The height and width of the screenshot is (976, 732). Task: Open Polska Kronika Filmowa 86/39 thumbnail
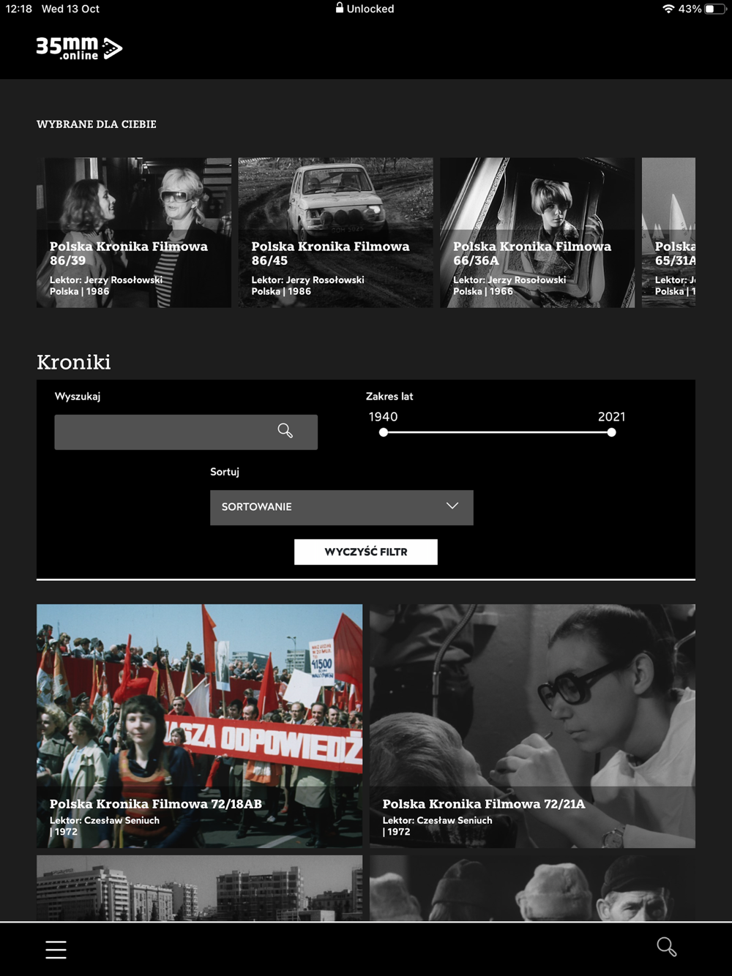coord(134,233)
